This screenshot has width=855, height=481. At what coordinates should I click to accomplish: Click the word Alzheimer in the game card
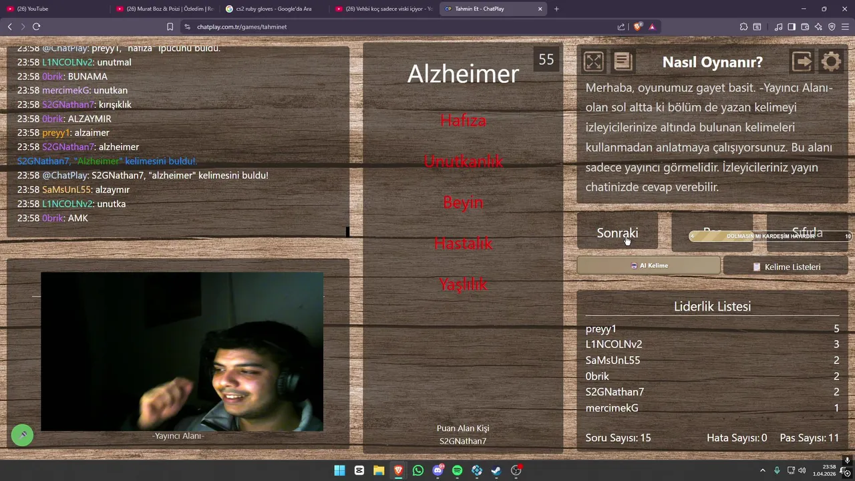click(463, 73)
